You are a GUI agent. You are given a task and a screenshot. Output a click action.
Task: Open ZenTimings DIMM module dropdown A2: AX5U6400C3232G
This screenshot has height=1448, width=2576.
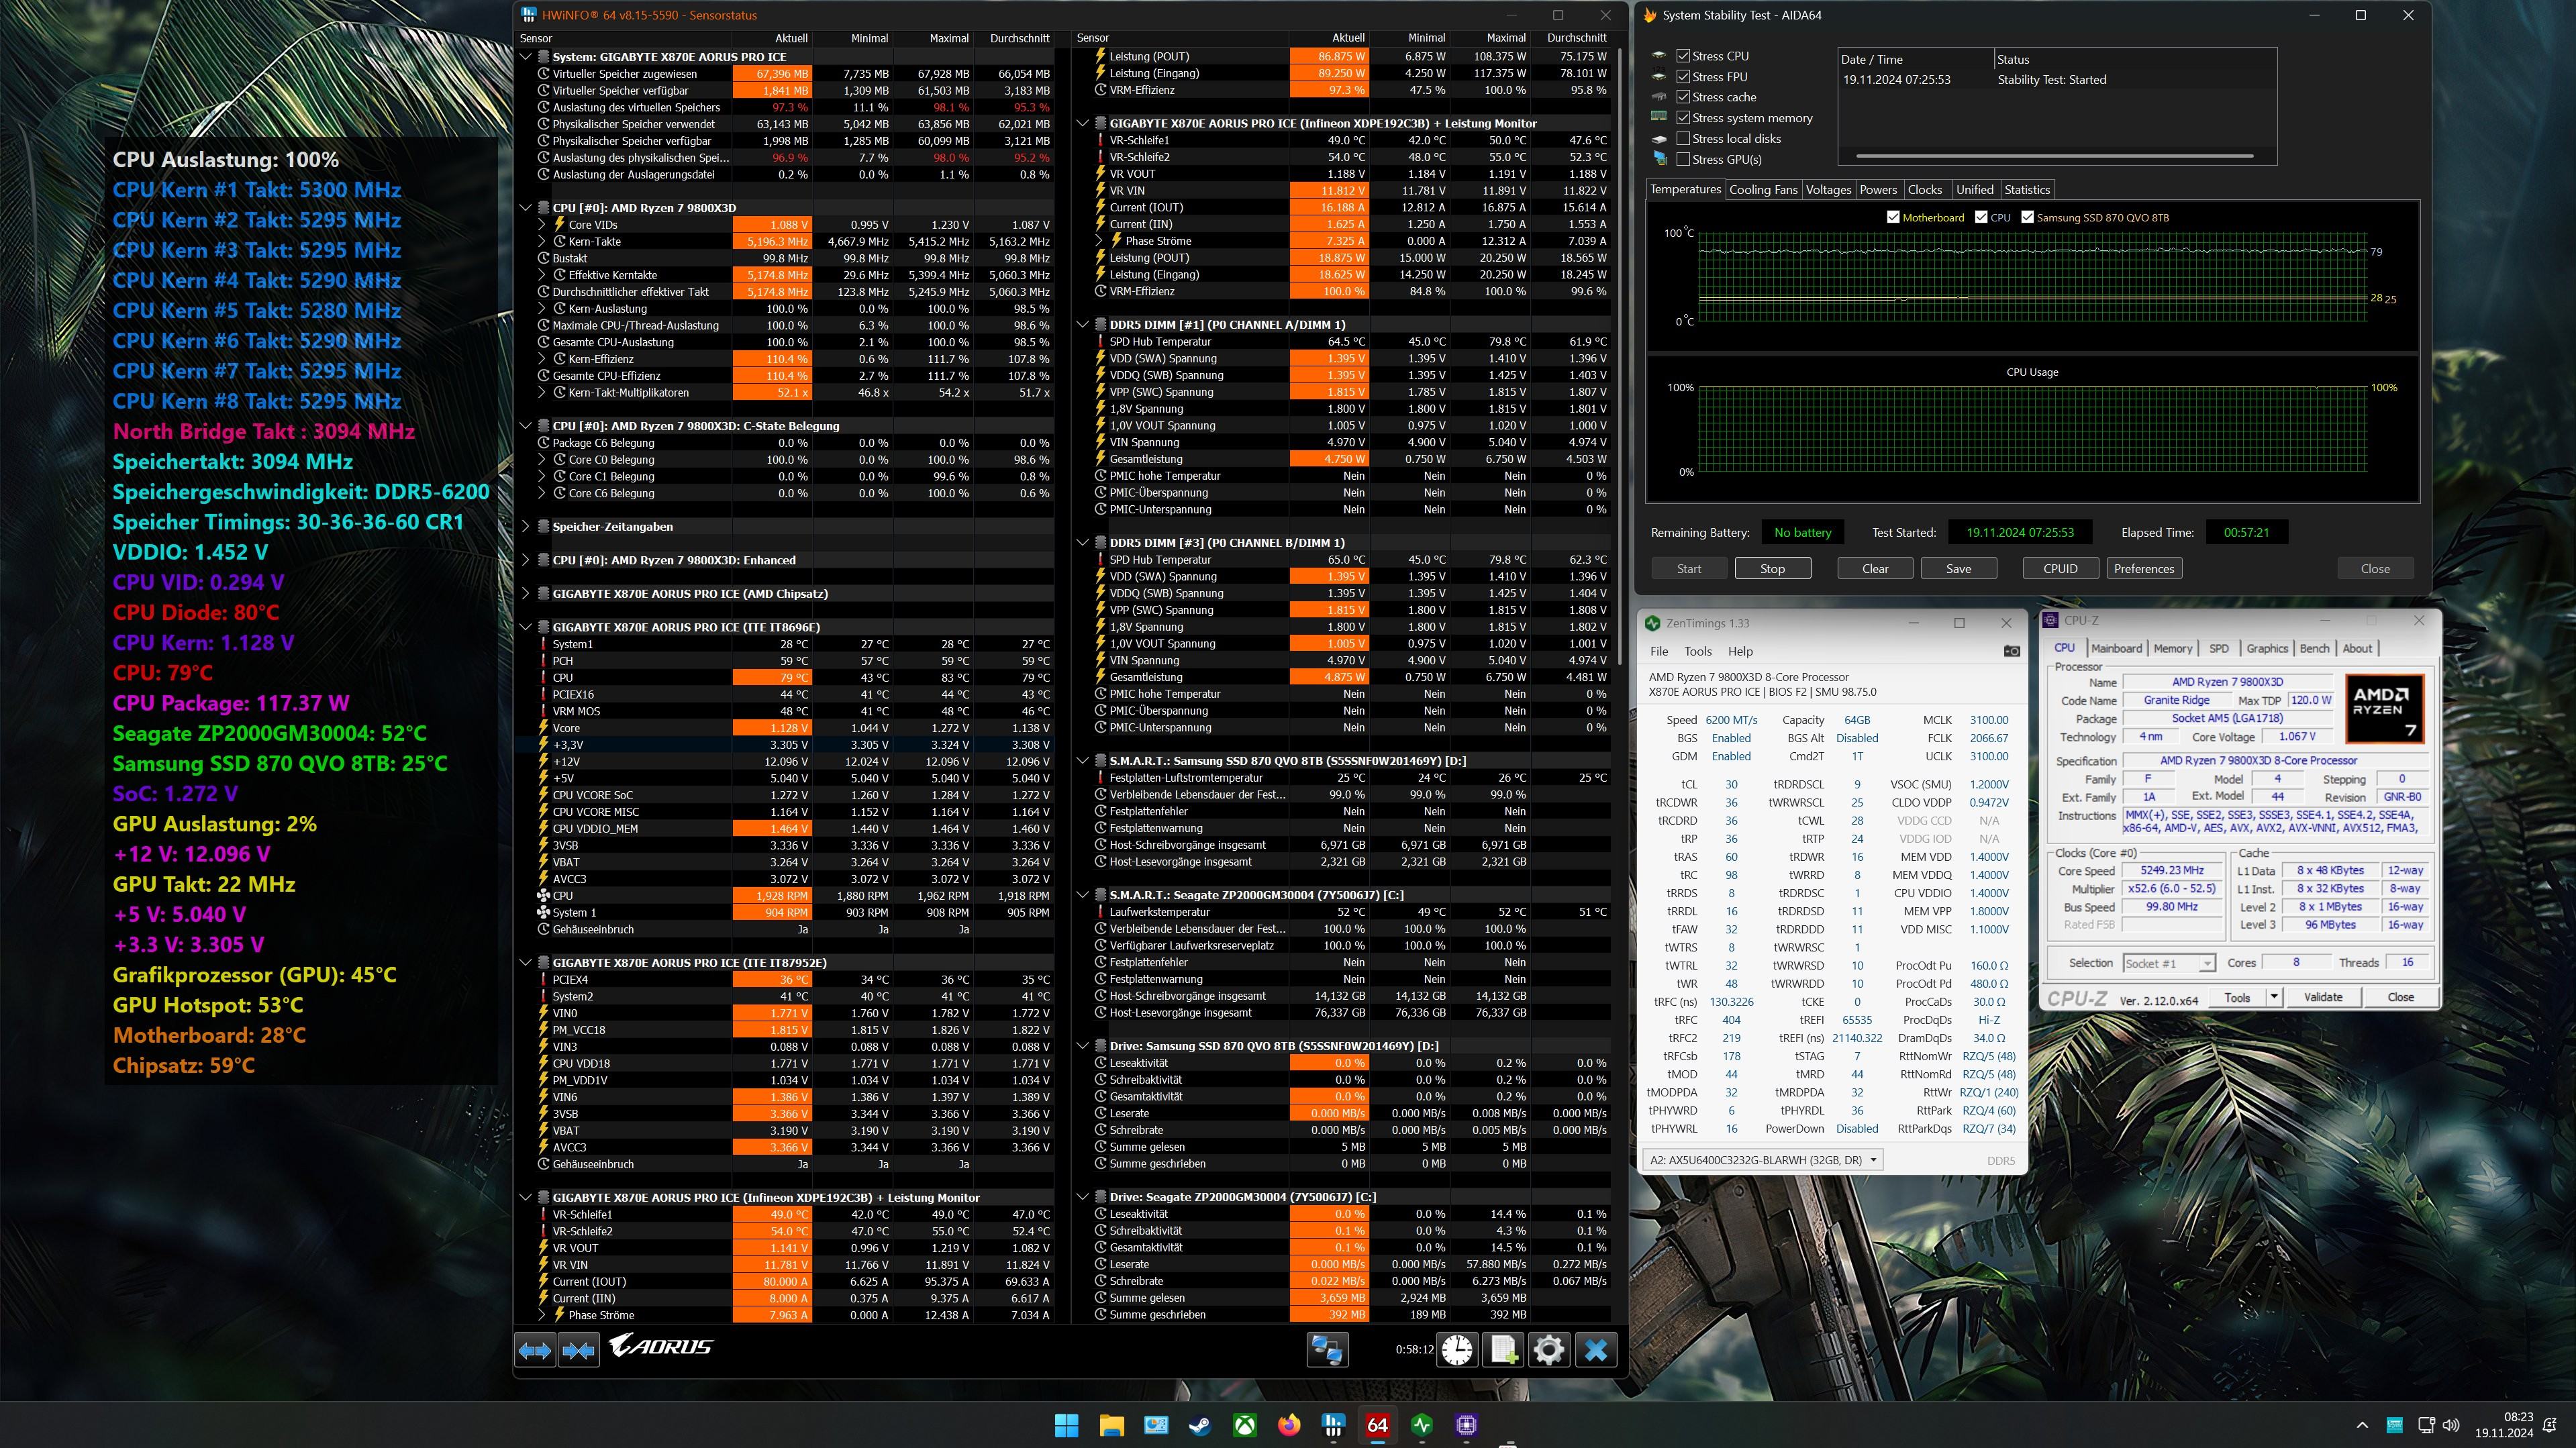[x=1763, y=1160]
